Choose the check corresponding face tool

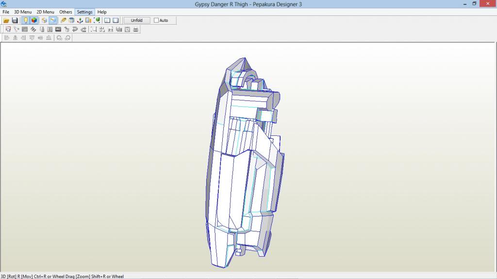tap(66, 30)
